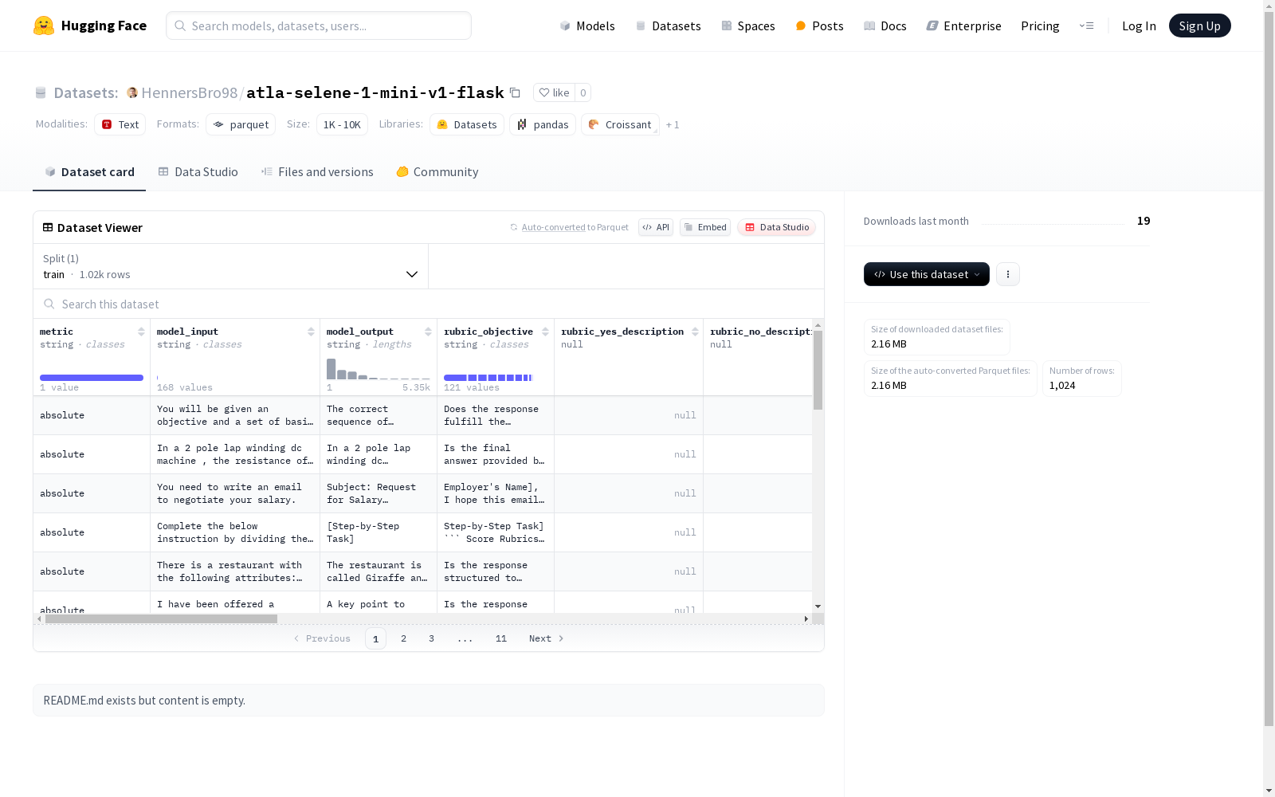Viewport: 1275px width, 797px height.
Task: Open Files and versions tab
Action: pyautogui.click(x=317, y=171)
